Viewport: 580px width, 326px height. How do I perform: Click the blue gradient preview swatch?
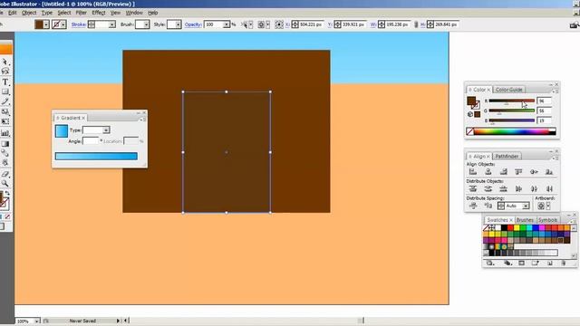point(62,131)
